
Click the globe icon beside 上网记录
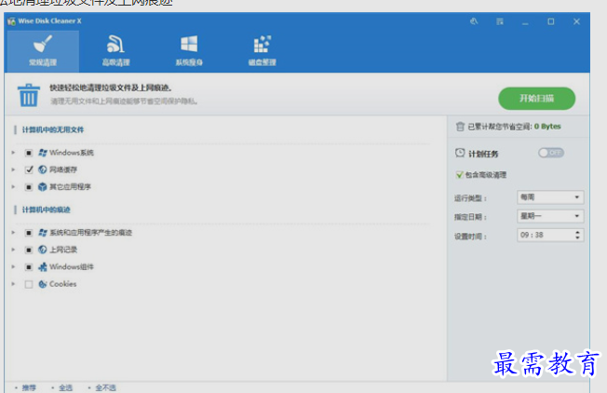pyautogui.click(x=43, y=250)
